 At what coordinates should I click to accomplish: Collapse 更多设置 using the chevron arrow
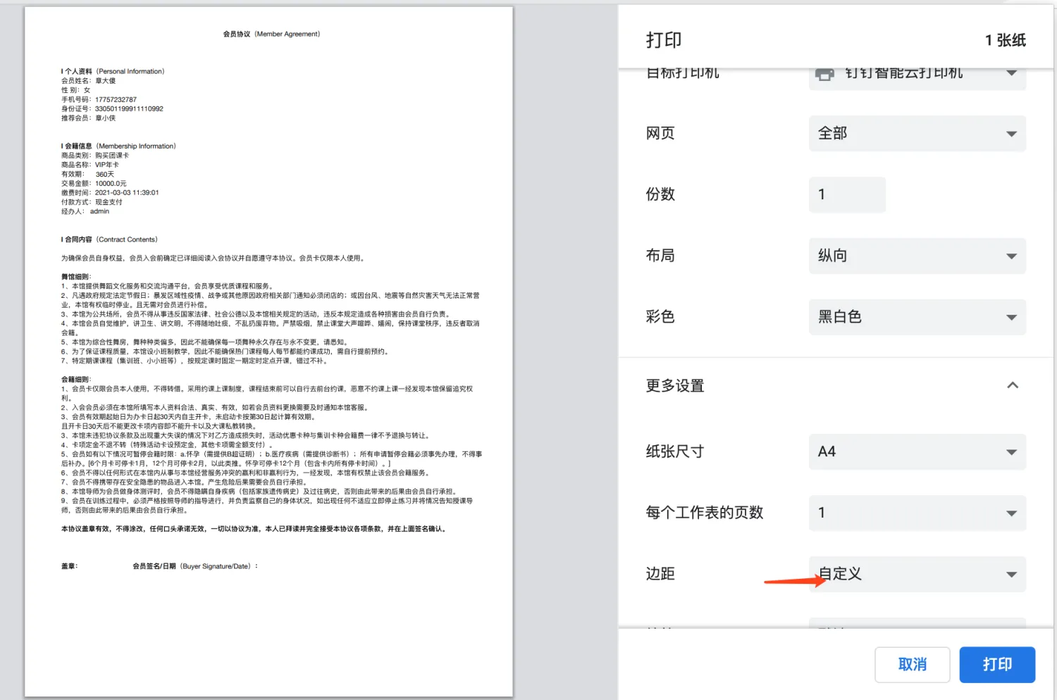tap(1012, 386)
